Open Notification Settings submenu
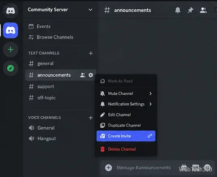 [x=126, y=104]
